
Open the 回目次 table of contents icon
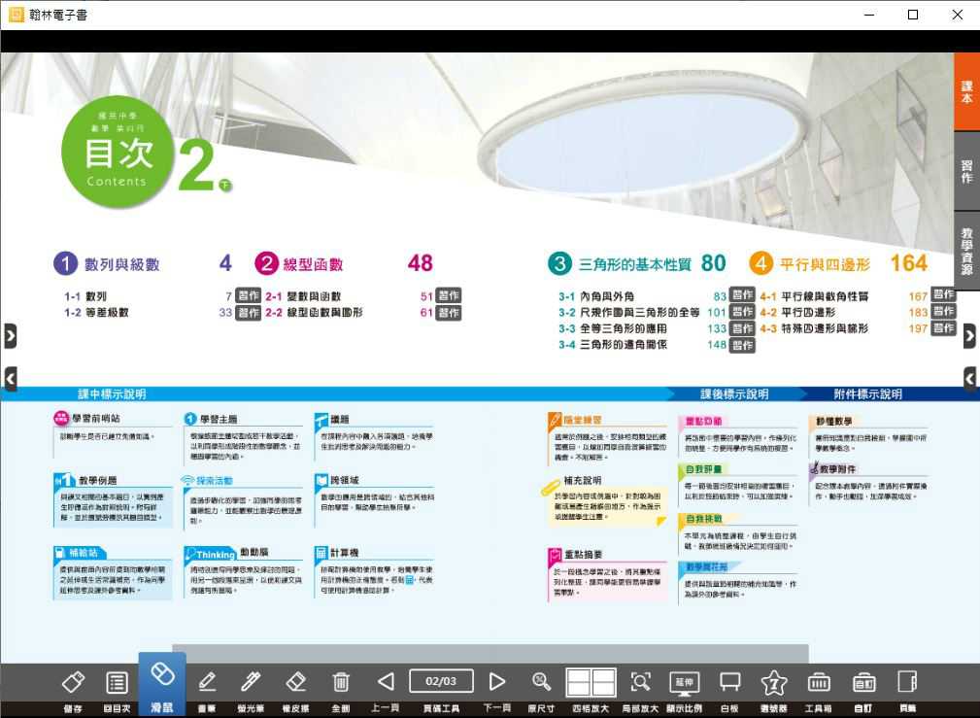(x=117, y=682)
